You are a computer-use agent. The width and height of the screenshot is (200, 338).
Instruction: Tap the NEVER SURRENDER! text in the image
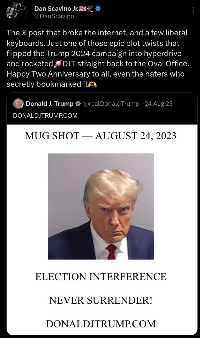point(101,300)
